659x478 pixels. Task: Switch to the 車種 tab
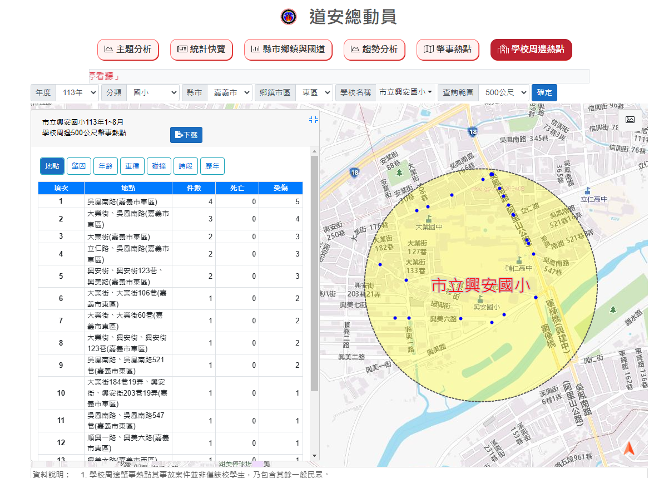(x=132, y=166)
